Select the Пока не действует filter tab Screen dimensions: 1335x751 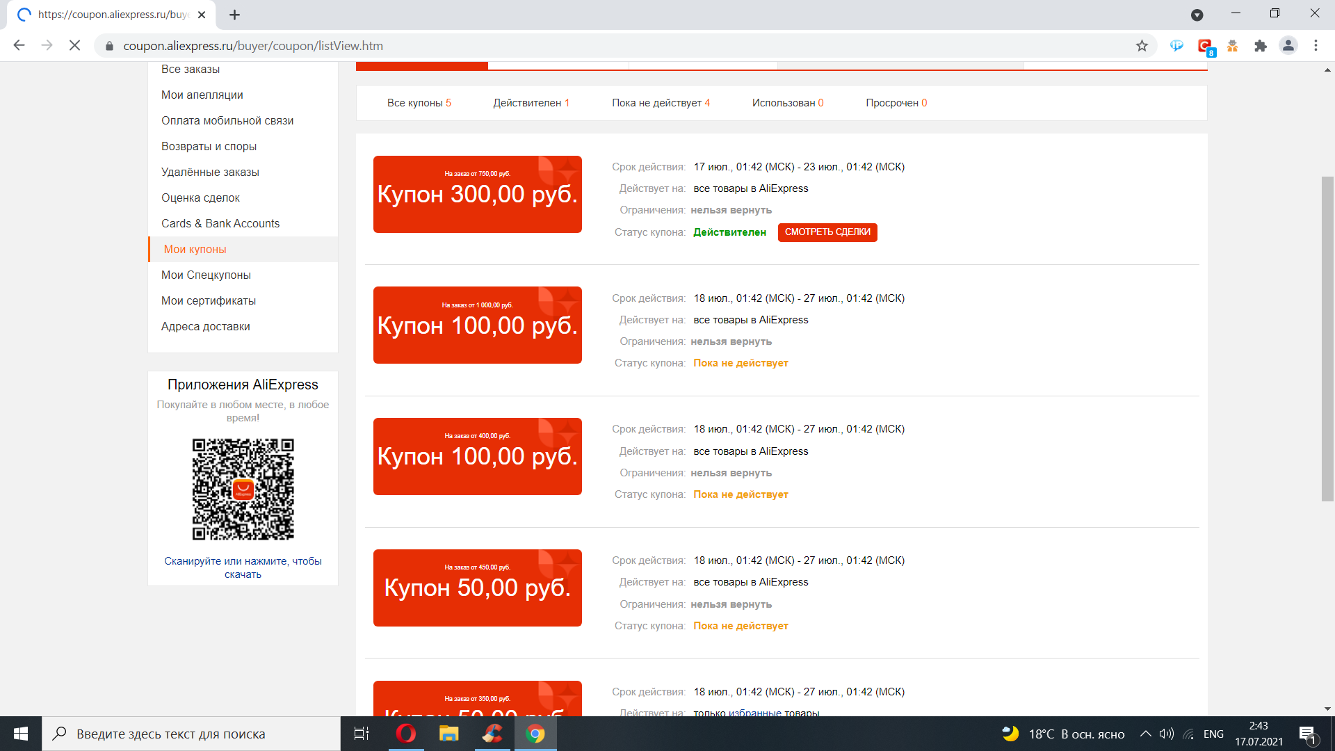661,103
